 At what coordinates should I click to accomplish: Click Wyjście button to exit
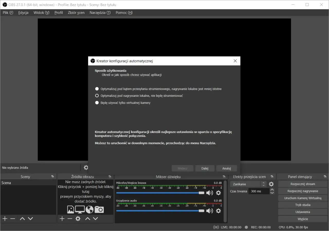pos(303,219)
